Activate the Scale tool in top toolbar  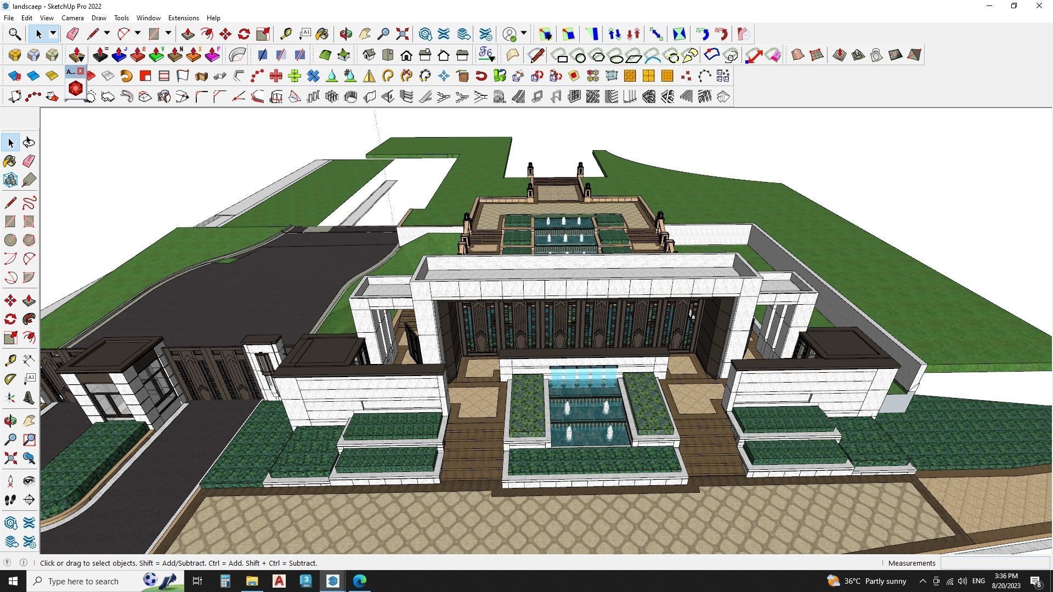(x=263, y=34)
